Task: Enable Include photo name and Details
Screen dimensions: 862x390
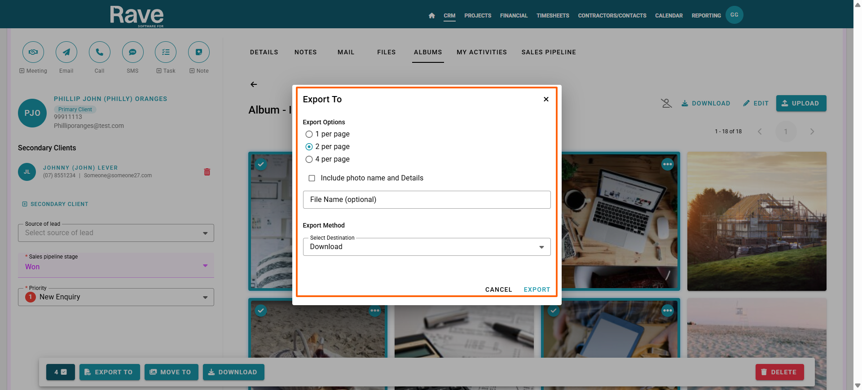Action: 312,178
